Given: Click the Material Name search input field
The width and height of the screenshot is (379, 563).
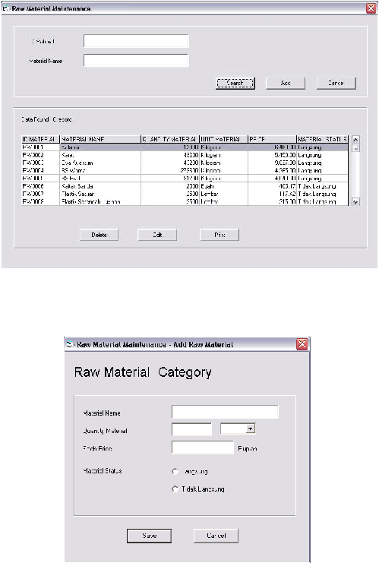Looking at the screenshot, I should pos(136,60).
